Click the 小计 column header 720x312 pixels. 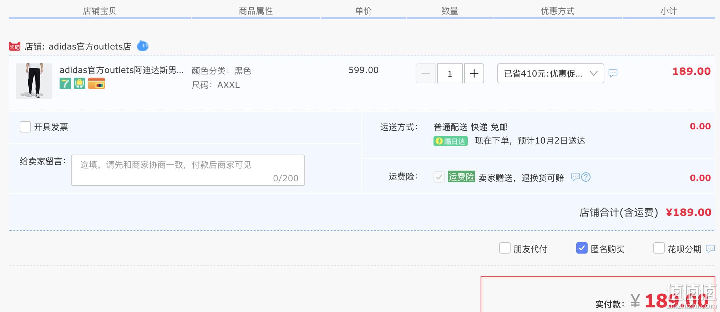point(669,11)
